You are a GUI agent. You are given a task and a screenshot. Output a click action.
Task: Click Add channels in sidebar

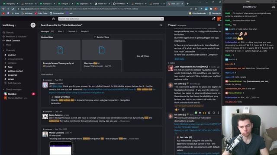(x=14, y=83)
